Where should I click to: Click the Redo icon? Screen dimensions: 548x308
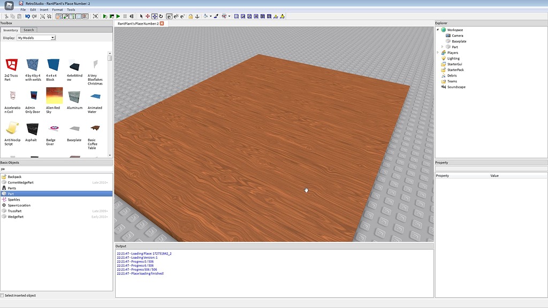tap(34, 17)
